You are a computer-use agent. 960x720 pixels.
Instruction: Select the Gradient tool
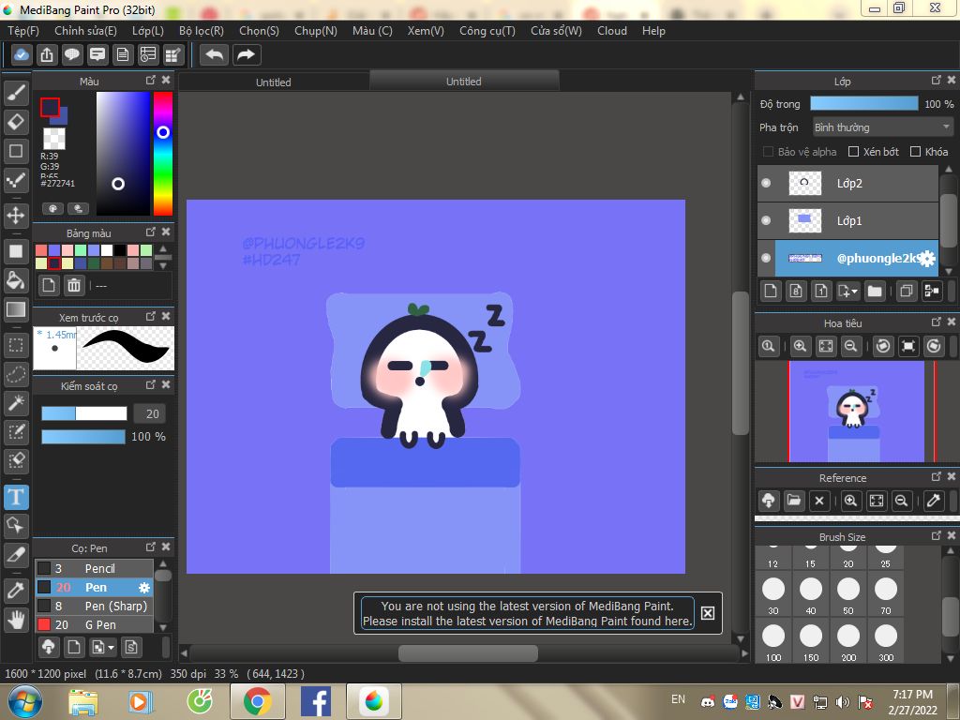pos(16,309)
